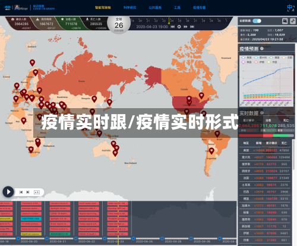Click the northernmost event pin near Svalbard

(32, 62)
